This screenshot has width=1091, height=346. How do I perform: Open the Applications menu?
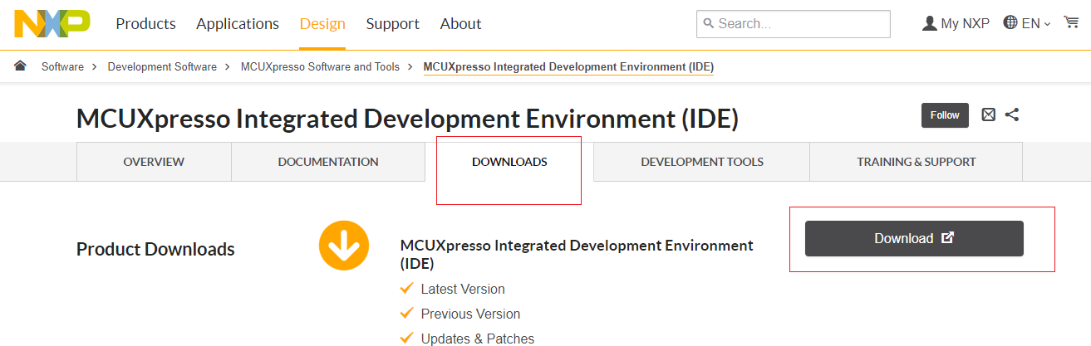click(x=238, y=24)
